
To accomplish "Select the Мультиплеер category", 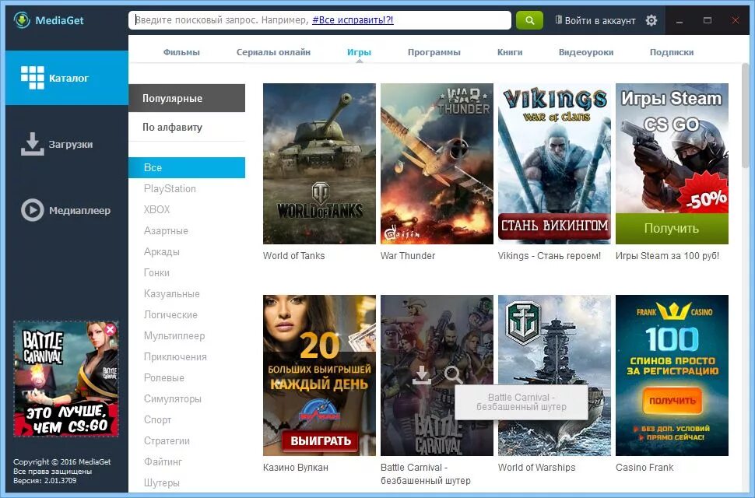I will 174,336.
